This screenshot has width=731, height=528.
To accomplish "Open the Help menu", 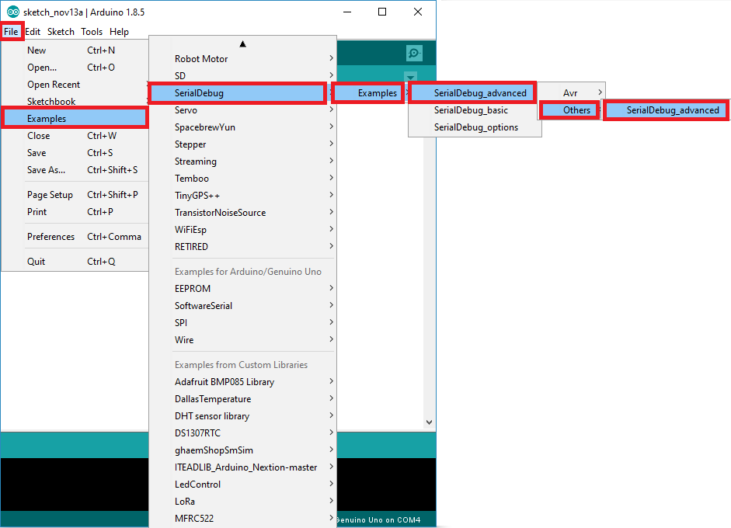I will pos(120,32).
